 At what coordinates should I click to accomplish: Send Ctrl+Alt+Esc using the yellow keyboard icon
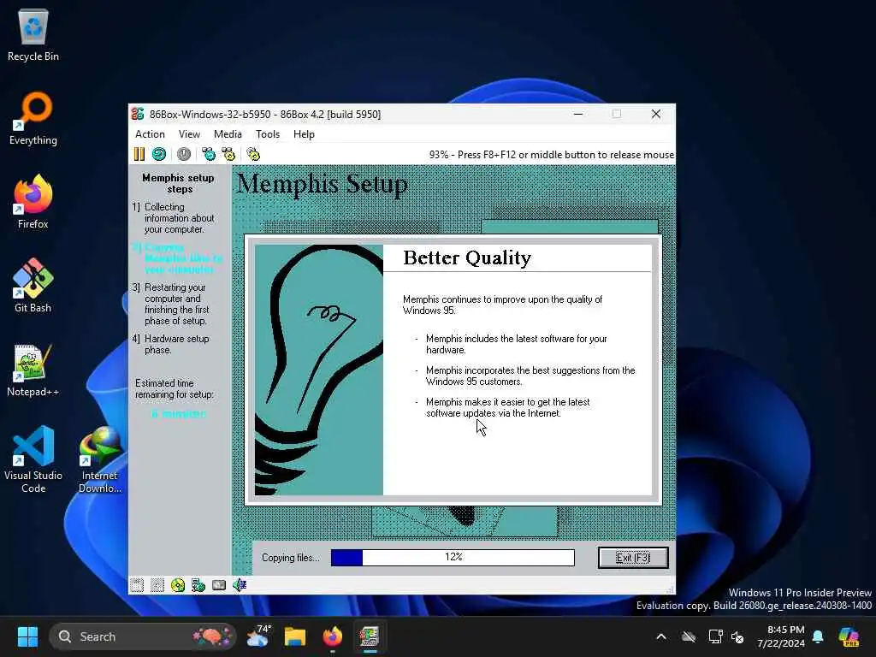(x=228, y=154)
